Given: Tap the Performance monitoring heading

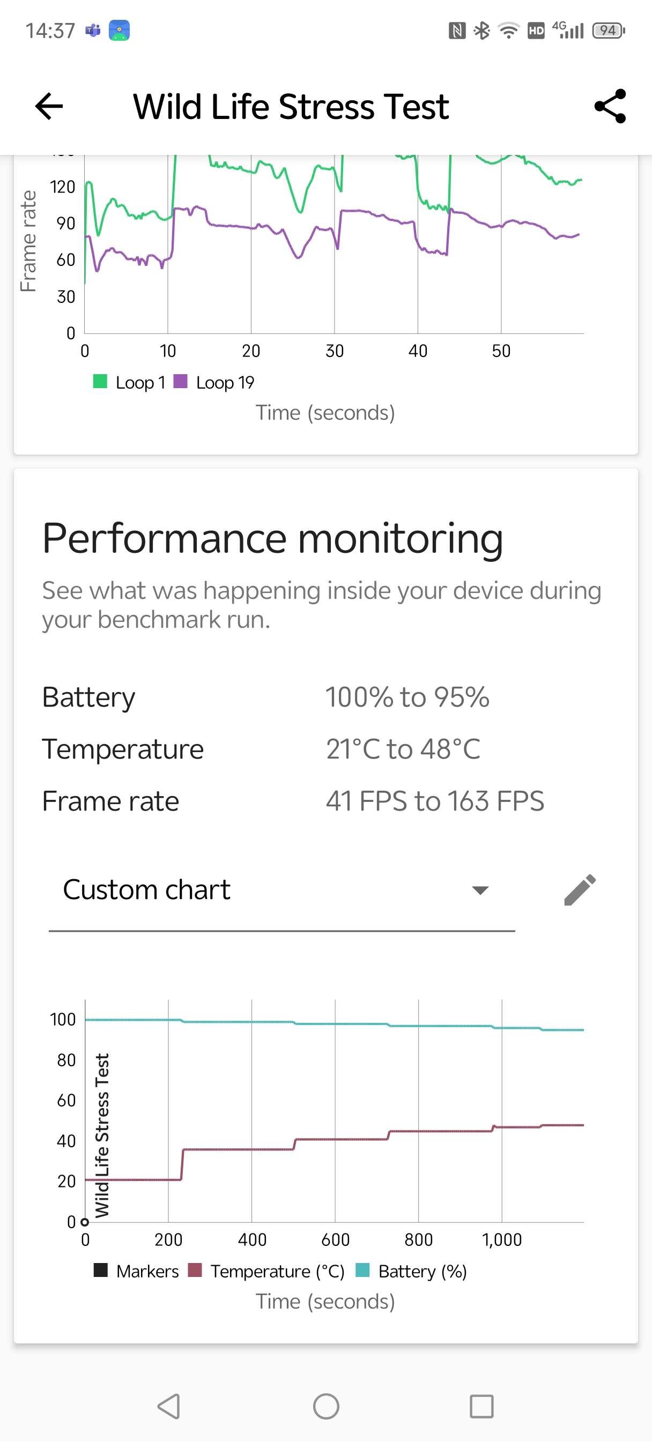Looking at the screenshot, I should tap(272, 538).
